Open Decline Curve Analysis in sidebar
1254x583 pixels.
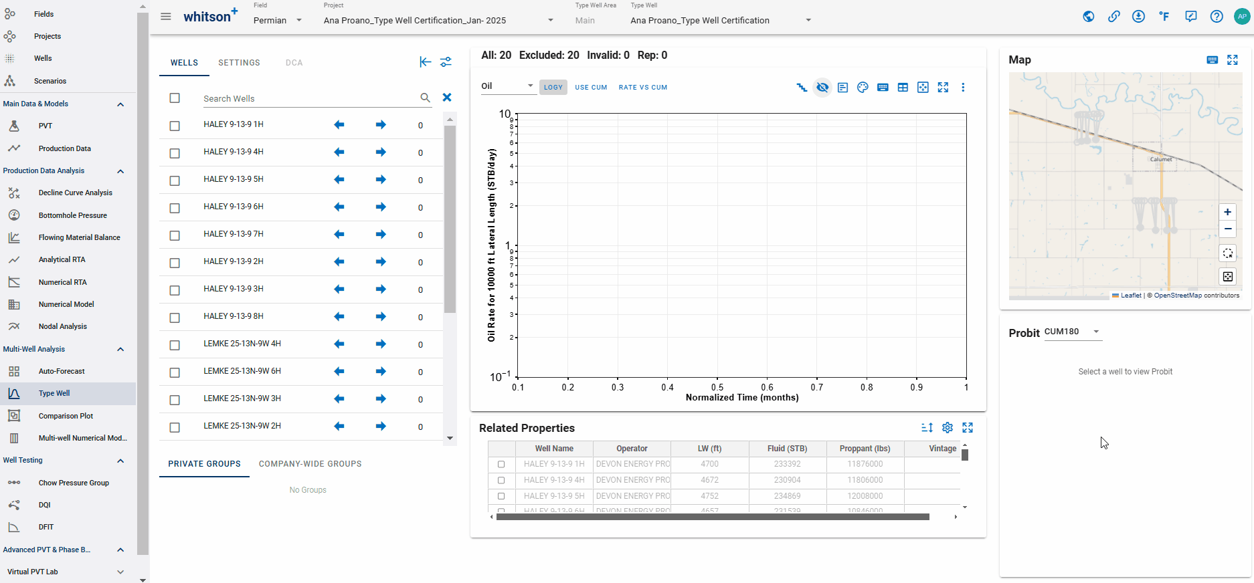tap(76, 193)
